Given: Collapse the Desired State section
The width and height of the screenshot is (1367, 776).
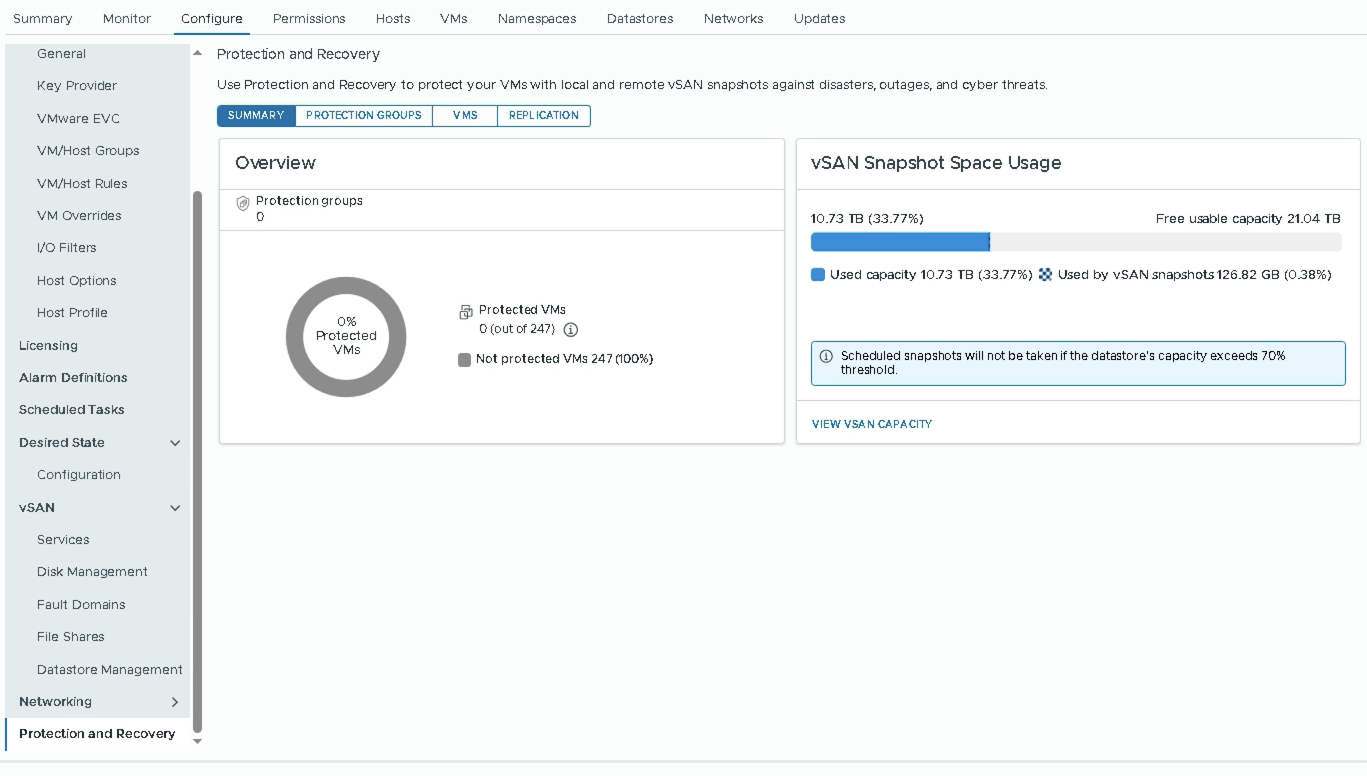Looking at the screenshot, I should click(x=175, y=443).
